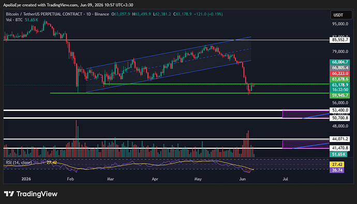Click the change value +121.0 (+0.19%)

pyautogui.click(x=209, y=14)
